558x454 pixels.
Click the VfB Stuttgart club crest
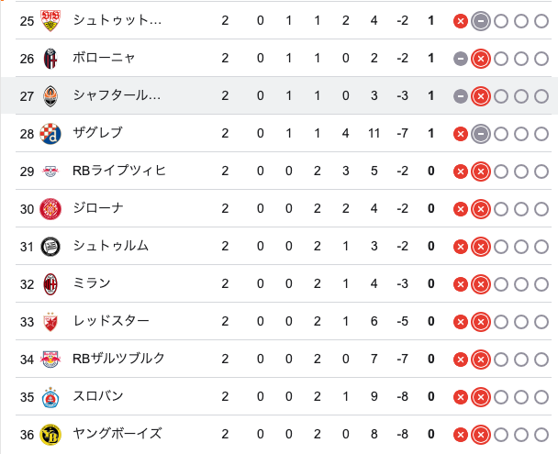(50, 20)
